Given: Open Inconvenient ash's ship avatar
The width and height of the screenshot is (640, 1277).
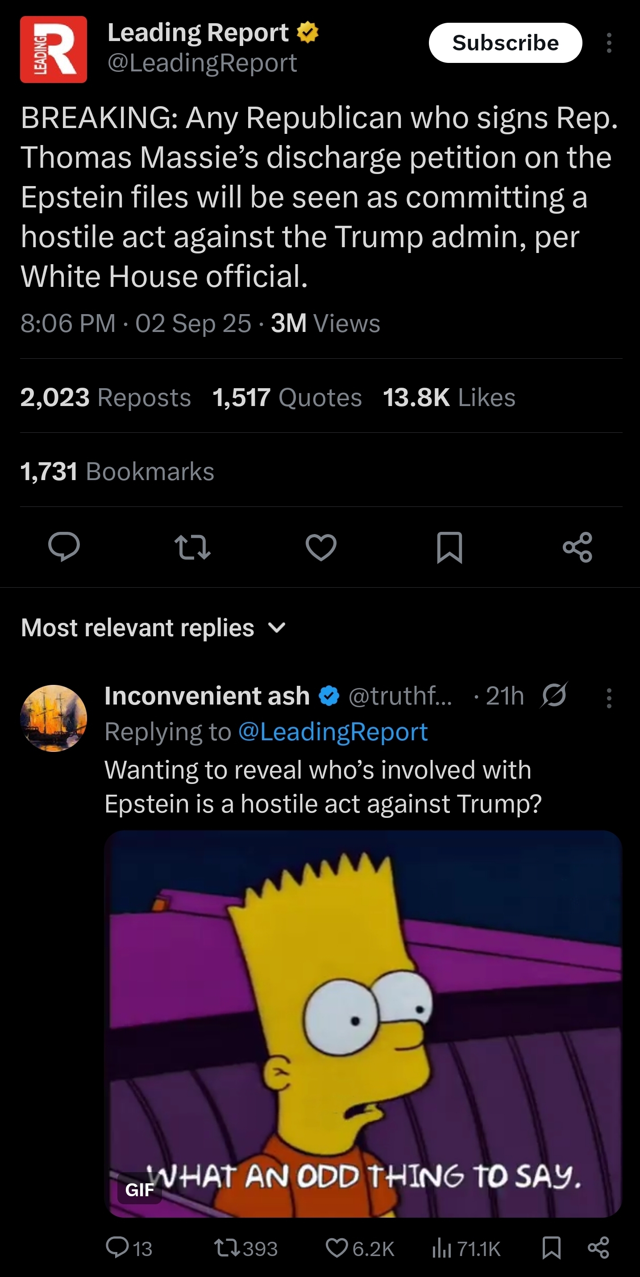Looking at the screenshot, I should tap(54, 718).
